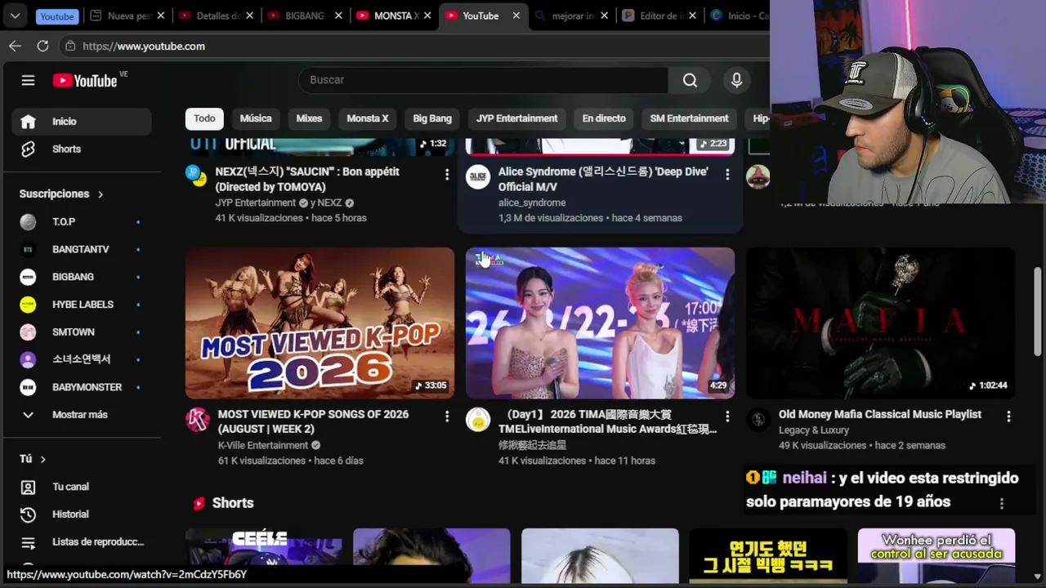The width and height of the screenshot is (1046, 588).
Task: Click the search magnifier button
Action: click(690, 80)
